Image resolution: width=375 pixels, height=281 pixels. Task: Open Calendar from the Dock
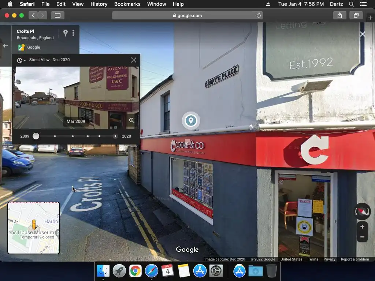[167, 271]
